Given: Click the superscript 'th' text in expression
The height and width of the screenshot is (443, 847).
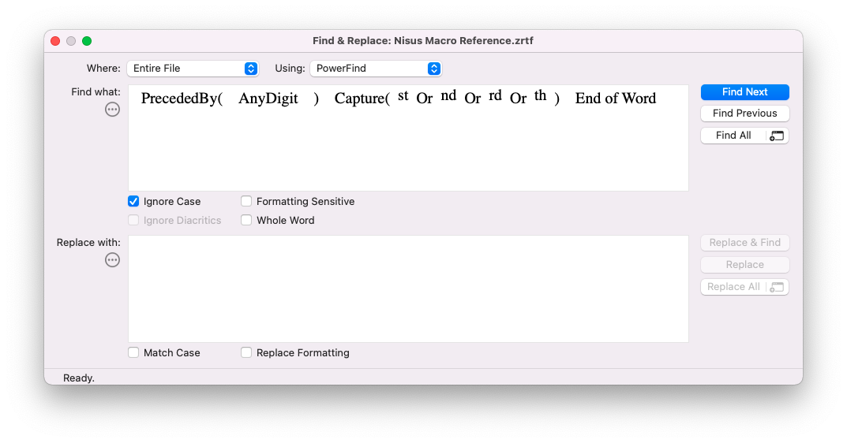Looking at the screenshot, I should [x=540, y=95].
